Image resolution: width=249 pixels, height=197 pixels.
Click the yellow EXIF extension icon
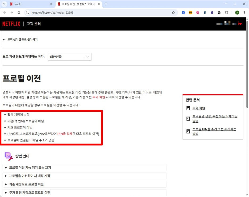[190, 12]
